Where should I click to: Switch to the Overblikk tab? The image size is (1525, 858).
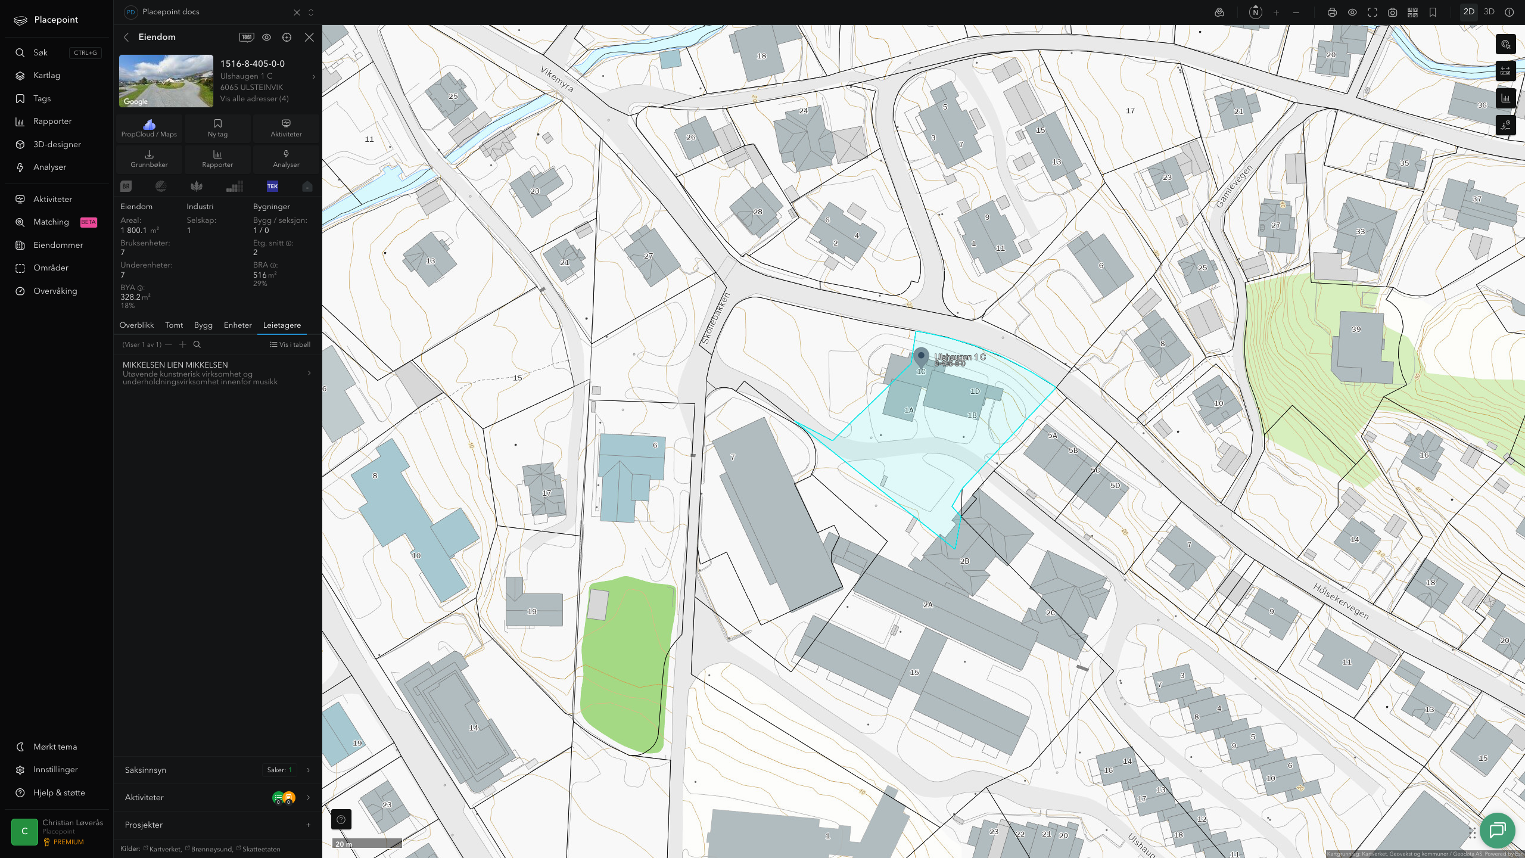pyautogui.click(x=136, y=325)
